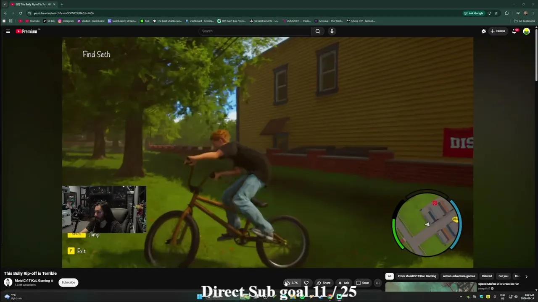Screen dimensions: 538x302
Task: Open the apps grid in bookmarks bar
Action: pos(11,21)
